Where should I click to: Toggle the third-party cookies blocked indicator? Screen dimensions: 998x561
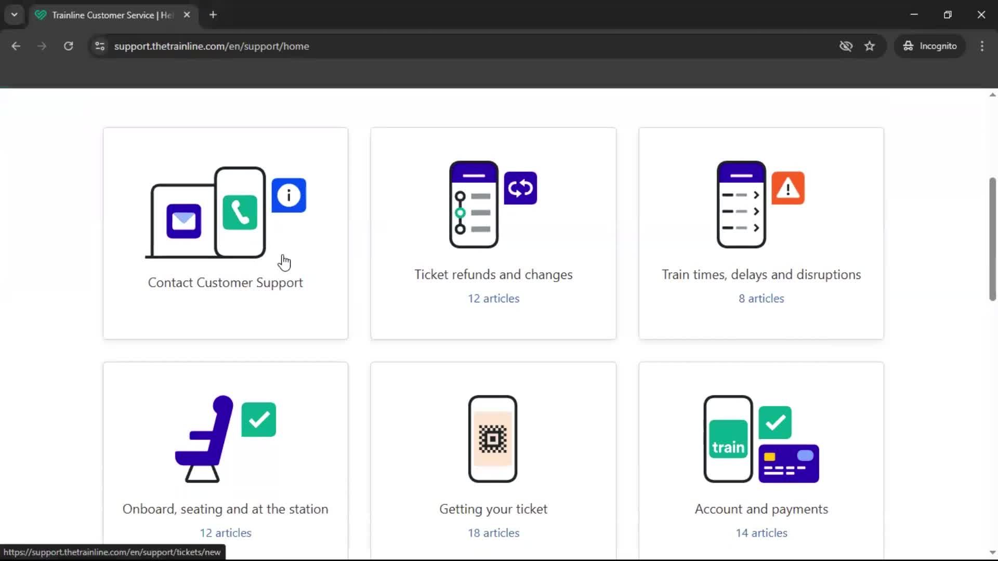point(846,46)
